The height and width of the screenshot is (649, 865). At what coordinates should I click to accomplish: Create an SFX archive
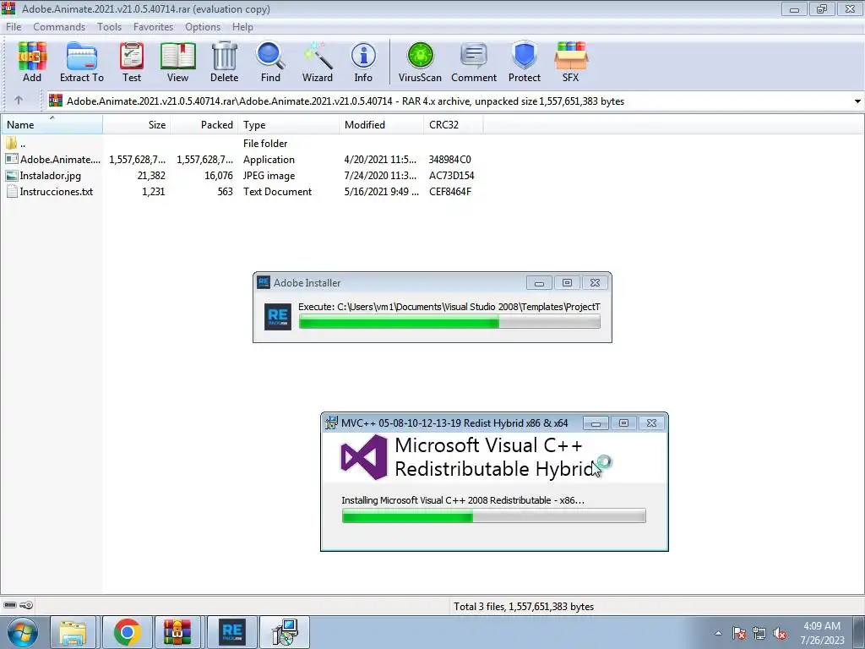pyautogui.click(x=570, y=62)
